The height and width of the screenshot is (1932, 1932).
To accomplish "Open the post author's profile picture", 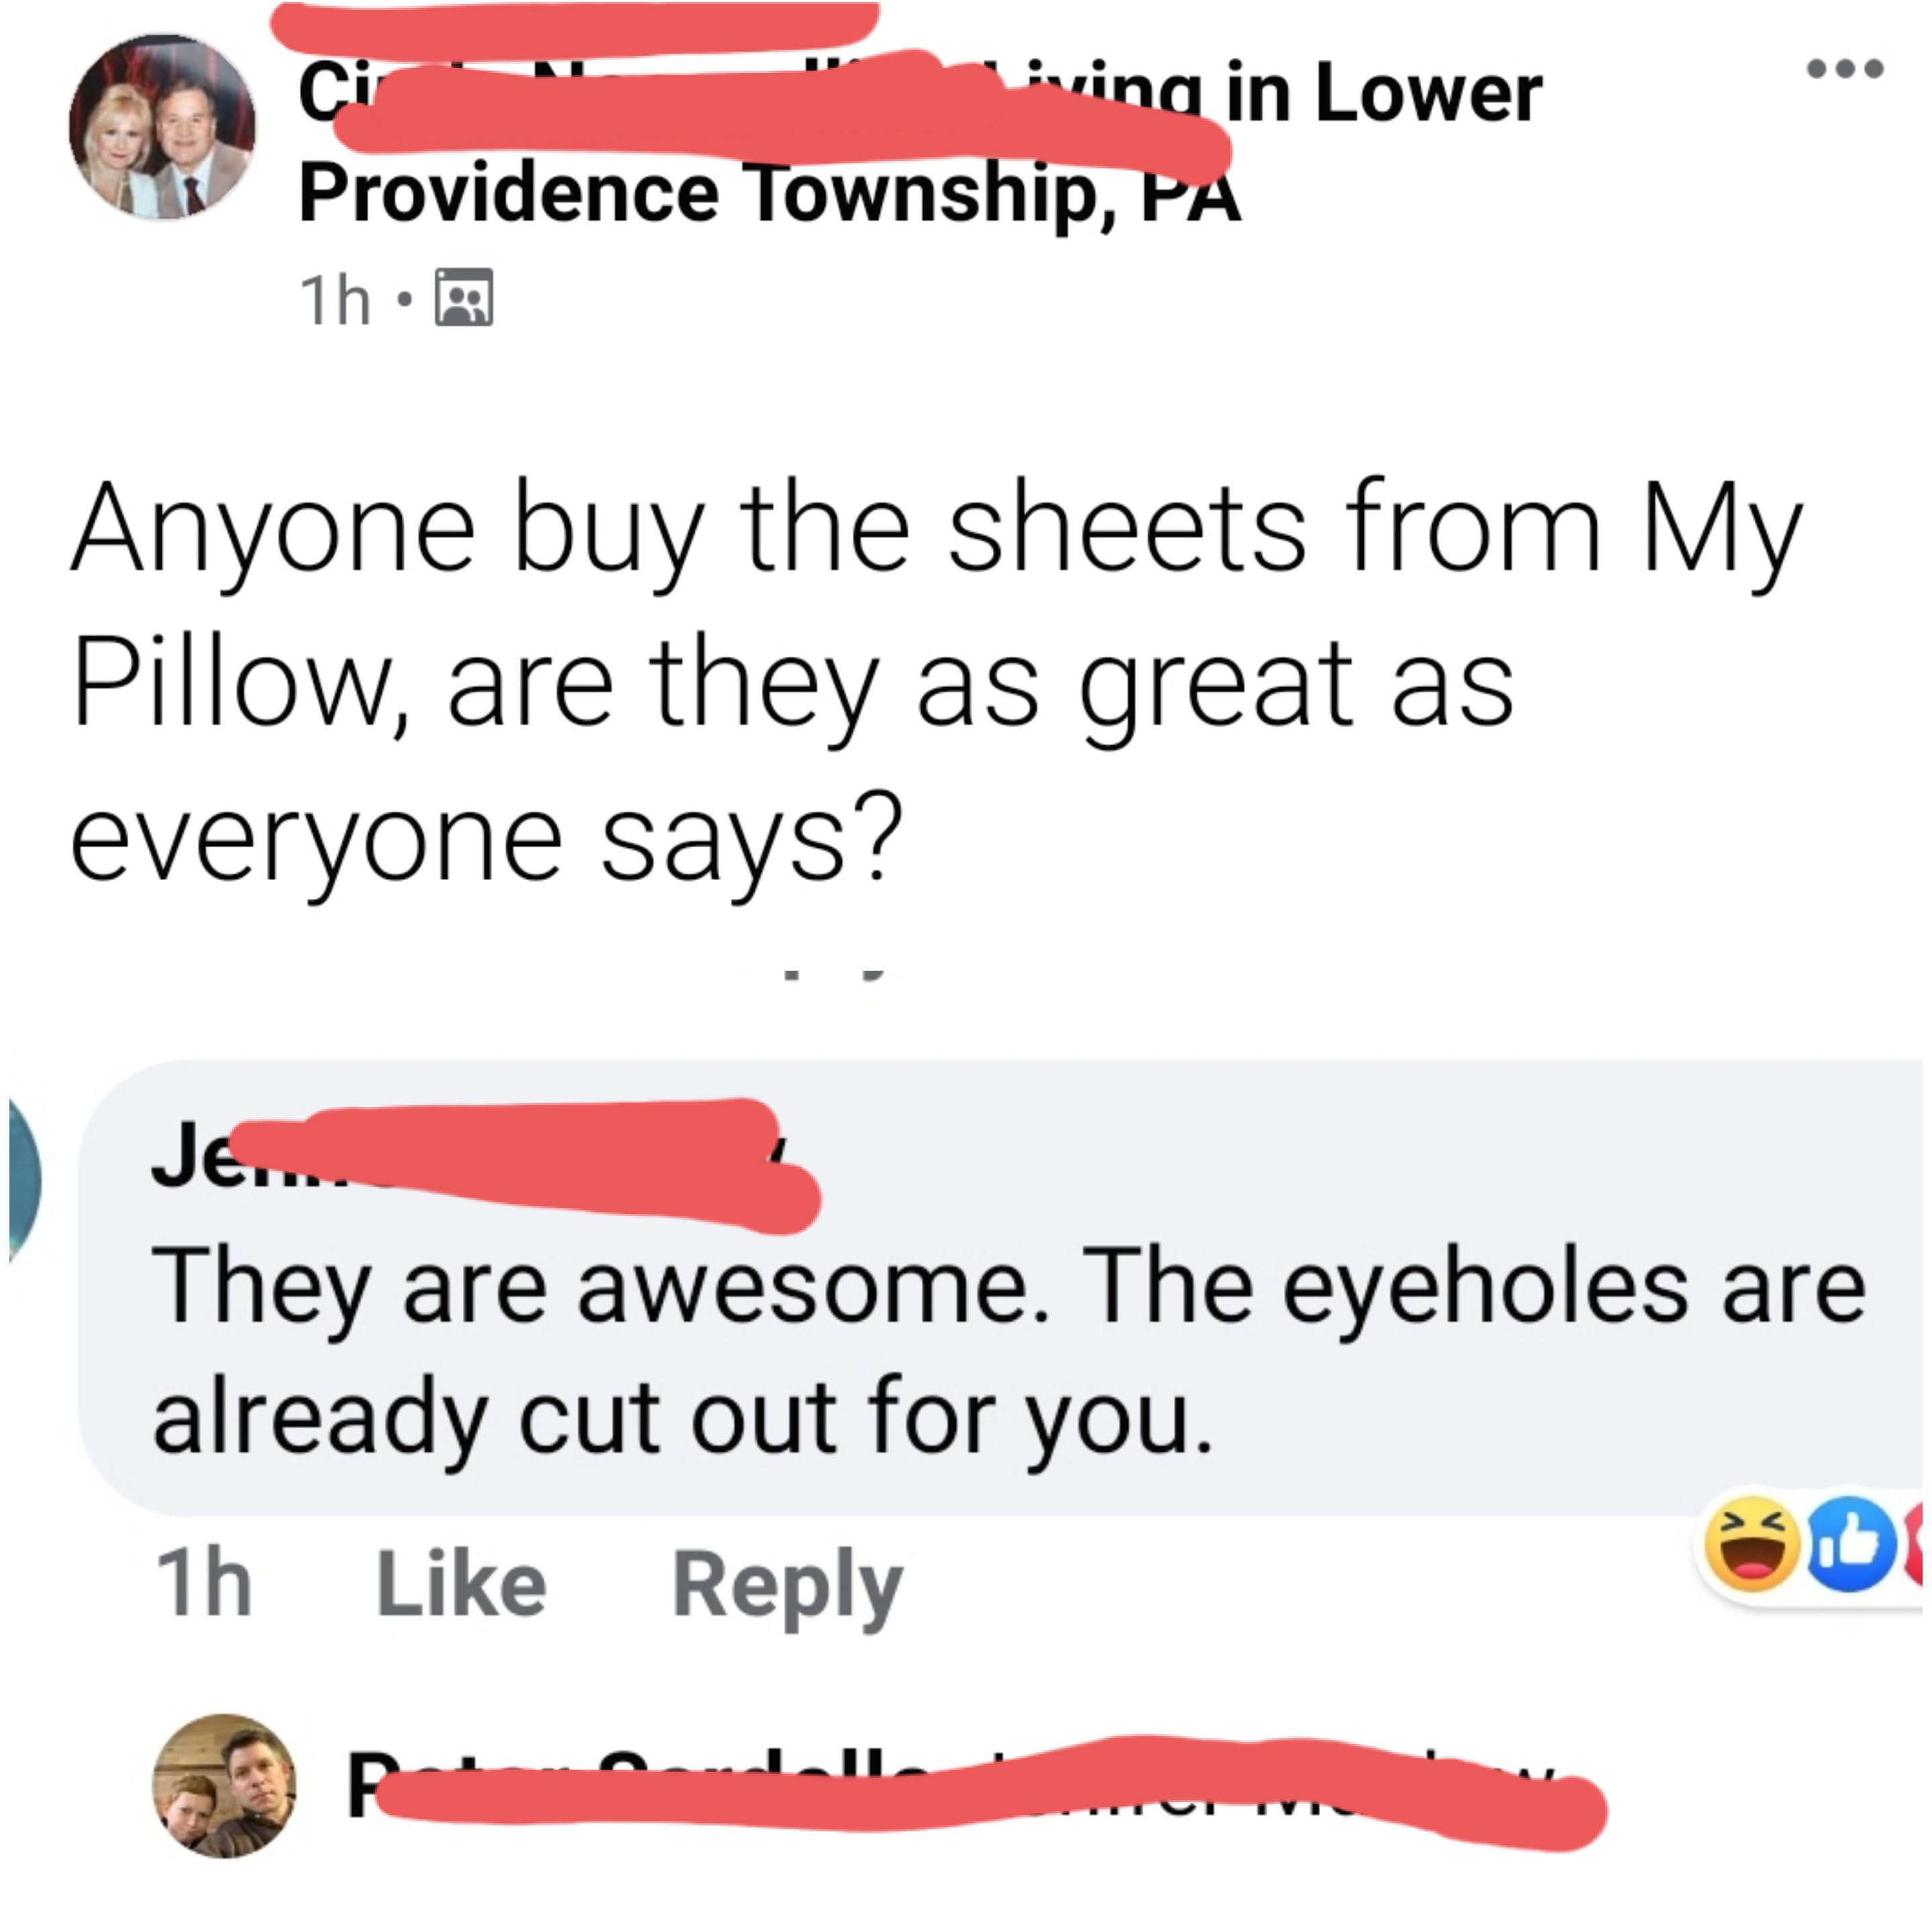I will pyautogui.click(x=162, y=127).
